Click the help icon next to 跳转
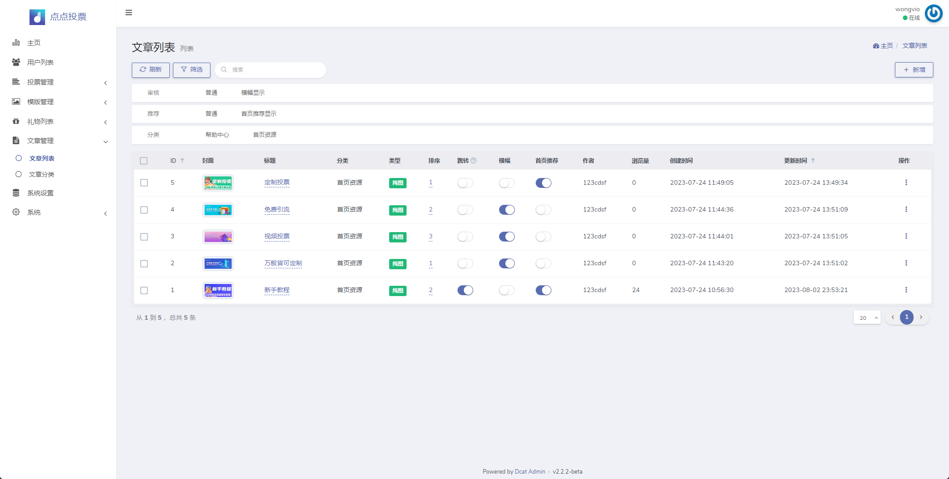The width and height of the screenshot is (949, 479). coord(474,161)
